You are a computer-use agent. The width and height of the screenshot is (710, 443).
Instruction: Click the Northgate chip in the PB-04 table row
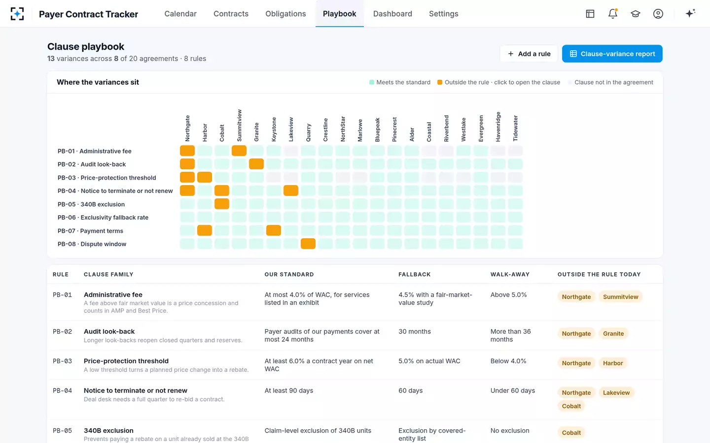click(x=576, y=393)
